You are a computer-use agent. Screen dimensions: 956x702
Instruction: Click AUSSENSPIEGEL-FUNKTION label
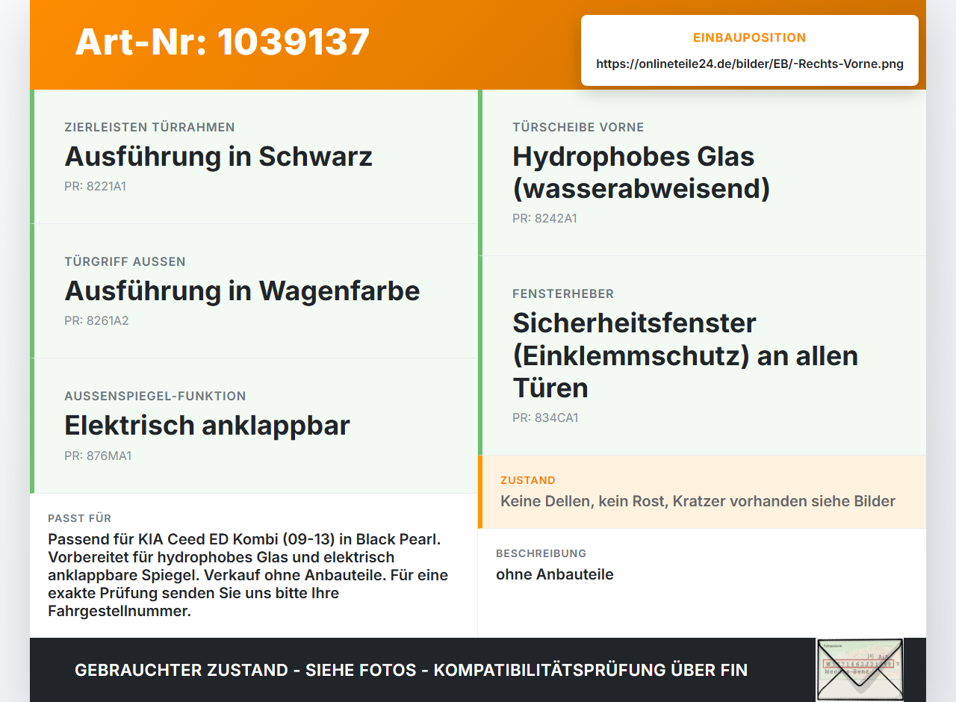tap(155, 396)
